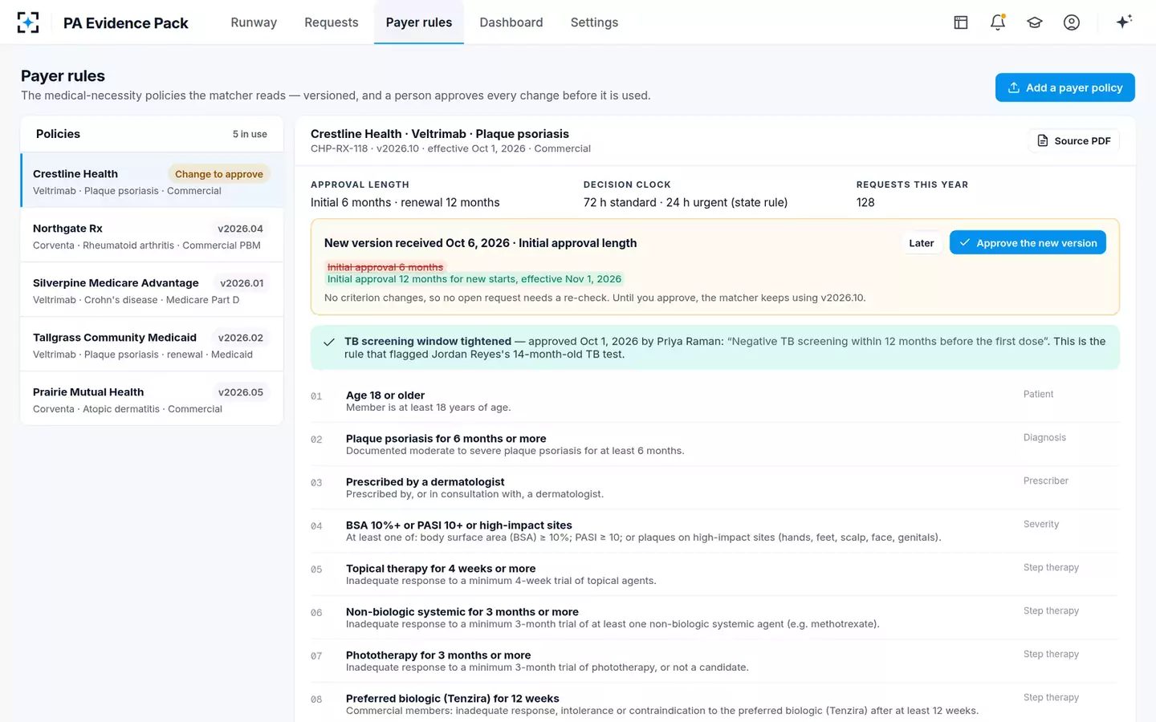Select the Tallgrass Community Medicaid policy
Image resolution: width=1156 pixels, height=722 pixels.
(x=152, y=345)
